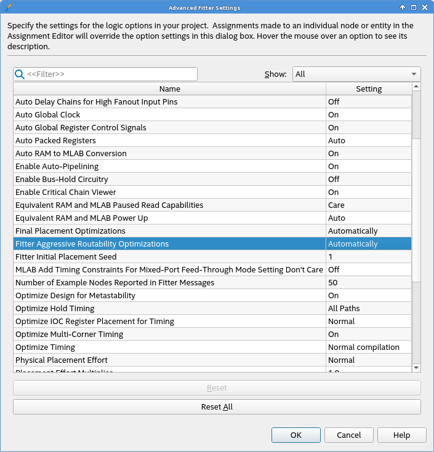Click the shade window arrow in the title bar
434x452 pixels.
[x=403, y=7]
